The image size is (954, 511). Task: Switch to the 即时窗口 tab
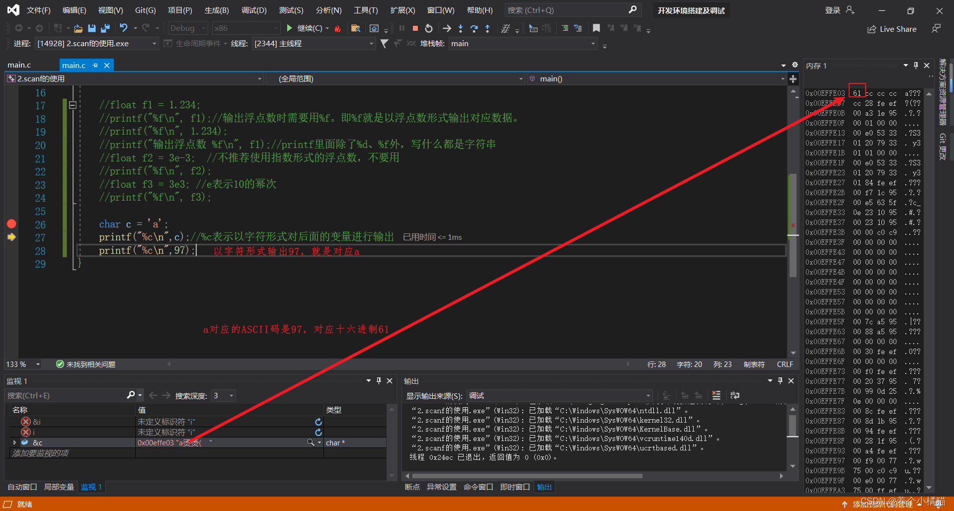(515, 487)
